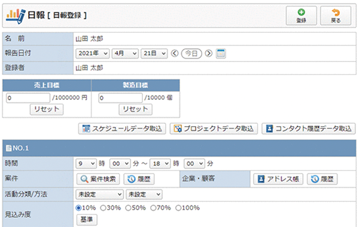This screenshot has height=227, width=359.
Task: Click the 売上目標 column header
Action: pyautogui.click(x=47, y=85)
